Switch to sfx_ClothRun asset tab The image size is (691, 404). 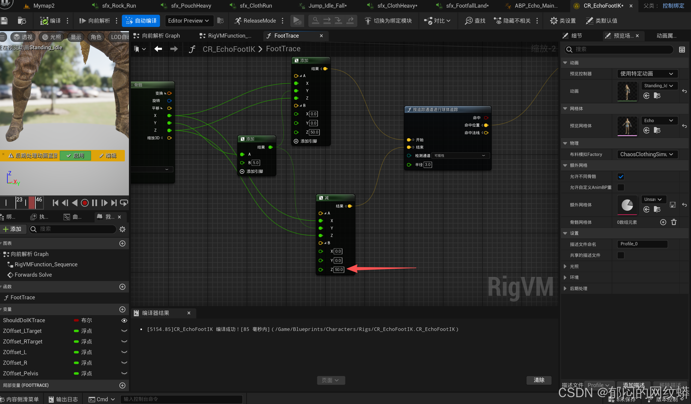255,5
